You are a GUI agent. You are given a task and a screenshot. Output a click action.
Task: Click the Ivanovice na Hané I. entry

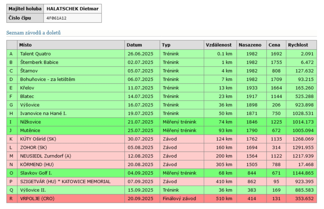pyautogui.click(x=43, y=114)
